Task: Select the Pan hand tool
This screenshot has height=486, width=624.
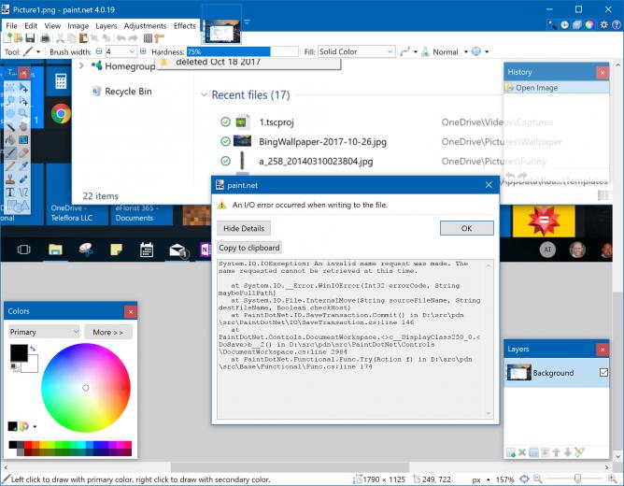Action: point(23,127)
